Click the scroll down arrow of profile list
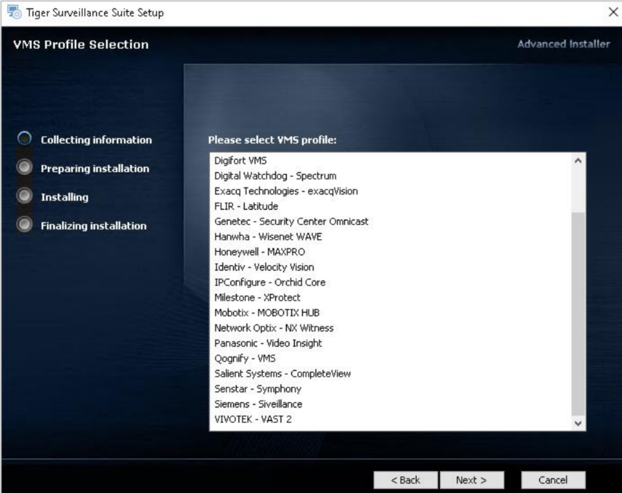The width and height of the screenshot is (622, 493). [578, 423]
